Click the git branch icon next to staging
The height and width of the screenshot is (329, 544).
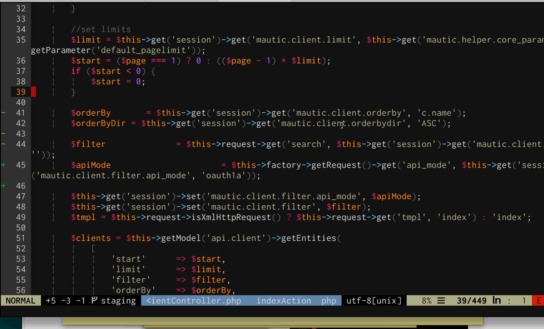(x=94, y=300)
